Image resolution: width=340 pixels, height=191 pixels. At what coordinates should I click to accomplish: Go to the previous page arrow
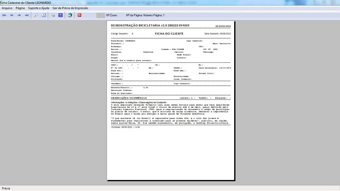pos(12,15)
